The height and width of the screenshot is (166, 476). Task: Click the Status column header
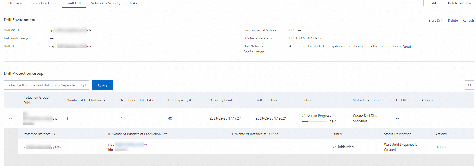(306, 100)
